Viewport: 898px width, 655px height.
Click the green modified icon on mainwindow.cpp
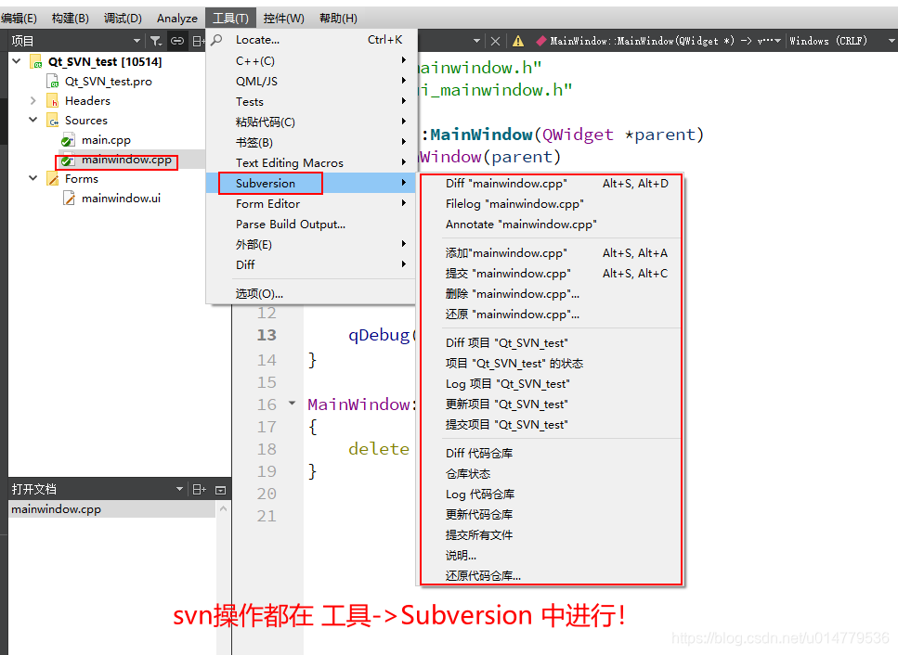[66, 160]
